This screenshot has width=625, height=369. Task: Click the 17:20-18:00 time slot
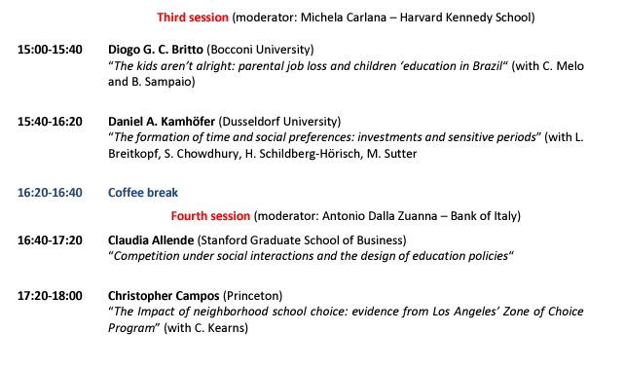tap(50, 296)
